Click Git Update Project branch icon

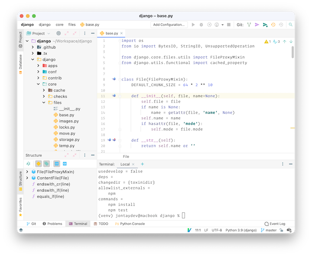[249, 25]
